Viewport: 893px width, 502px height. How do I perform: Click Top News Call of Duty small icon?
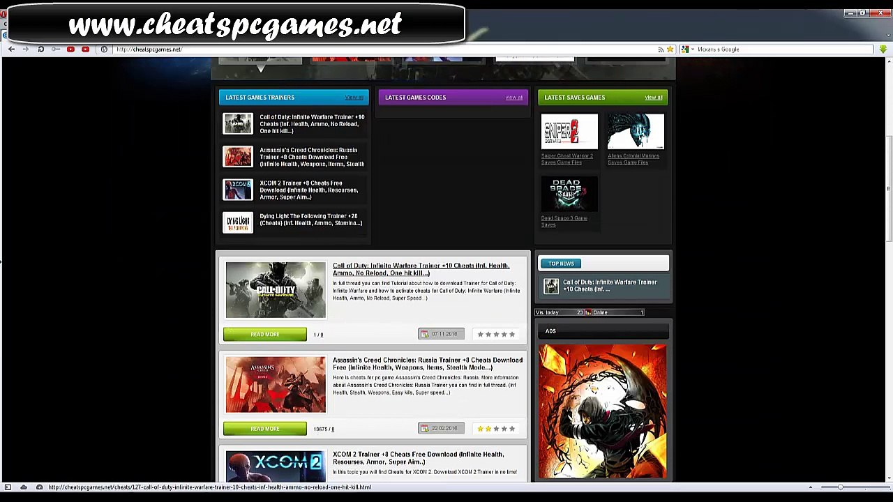tap(551, 286)
